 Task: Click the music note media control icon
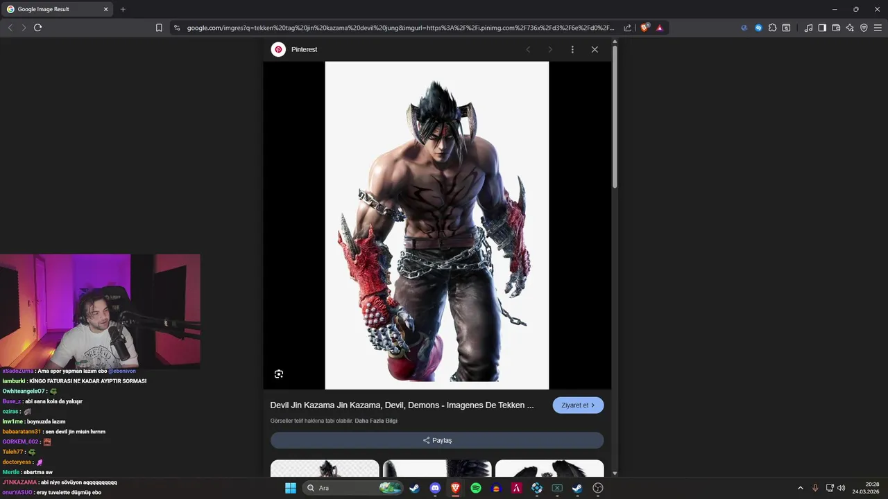pos(808,28)
